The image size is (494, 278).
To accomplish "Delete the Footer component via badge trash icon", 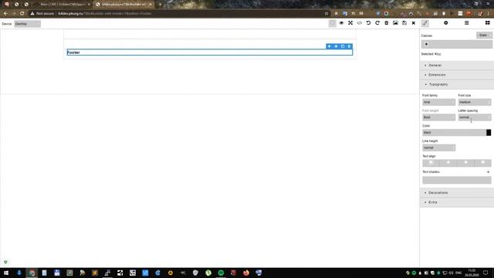I will coord(349,46).
